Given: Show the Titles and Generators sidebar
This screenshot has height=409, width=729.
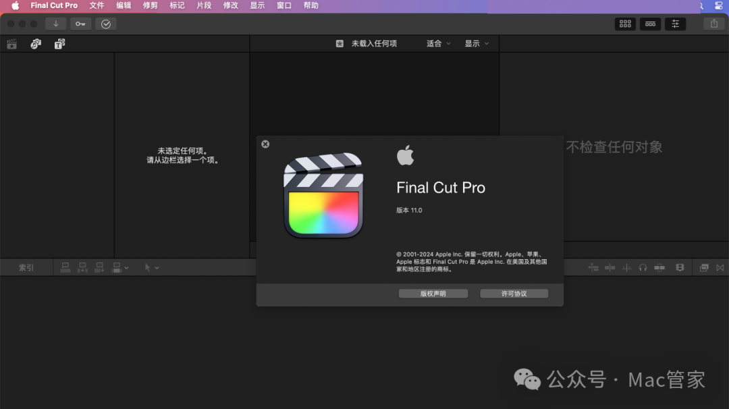Looking at the screenshot, I should [x=59, y=43].
